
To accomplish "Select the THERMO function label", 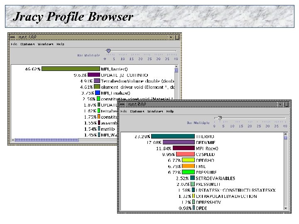I will point(205,136).
